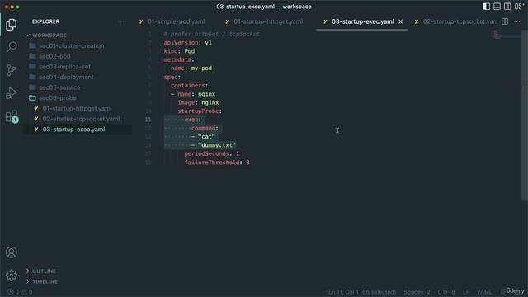Click the 'image: nginx' line
The width and height of the screenshot is (528, 297).
click(x=198, y=102)
